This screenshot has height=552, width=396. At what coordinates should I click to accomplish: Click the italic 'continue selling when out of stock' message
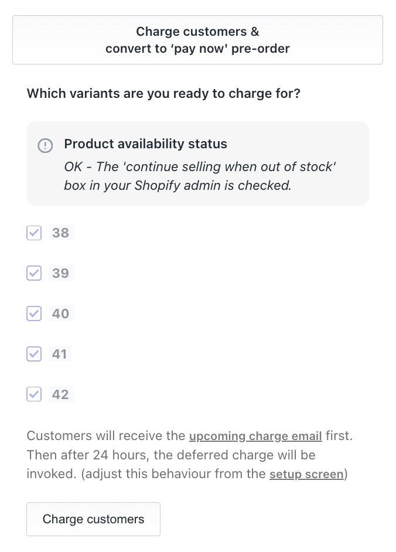pos(200,176)
